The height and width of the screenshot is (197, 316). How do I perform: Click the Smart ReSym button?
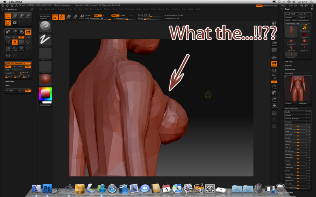297,119
